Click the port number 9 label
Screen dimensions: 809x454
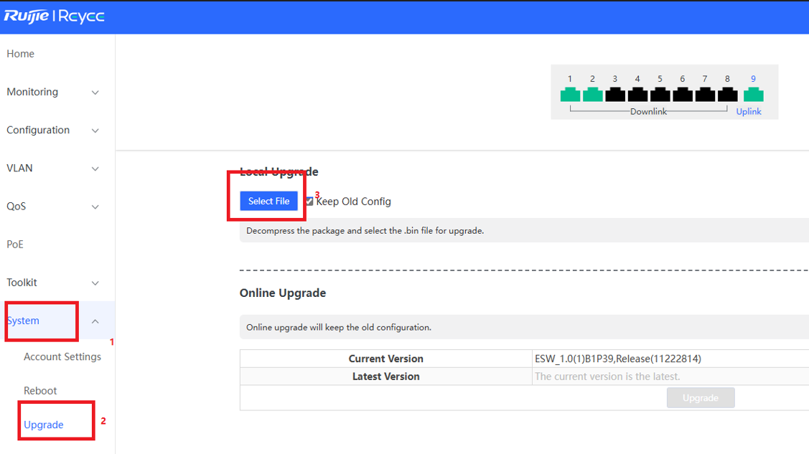tap(753, 79)
